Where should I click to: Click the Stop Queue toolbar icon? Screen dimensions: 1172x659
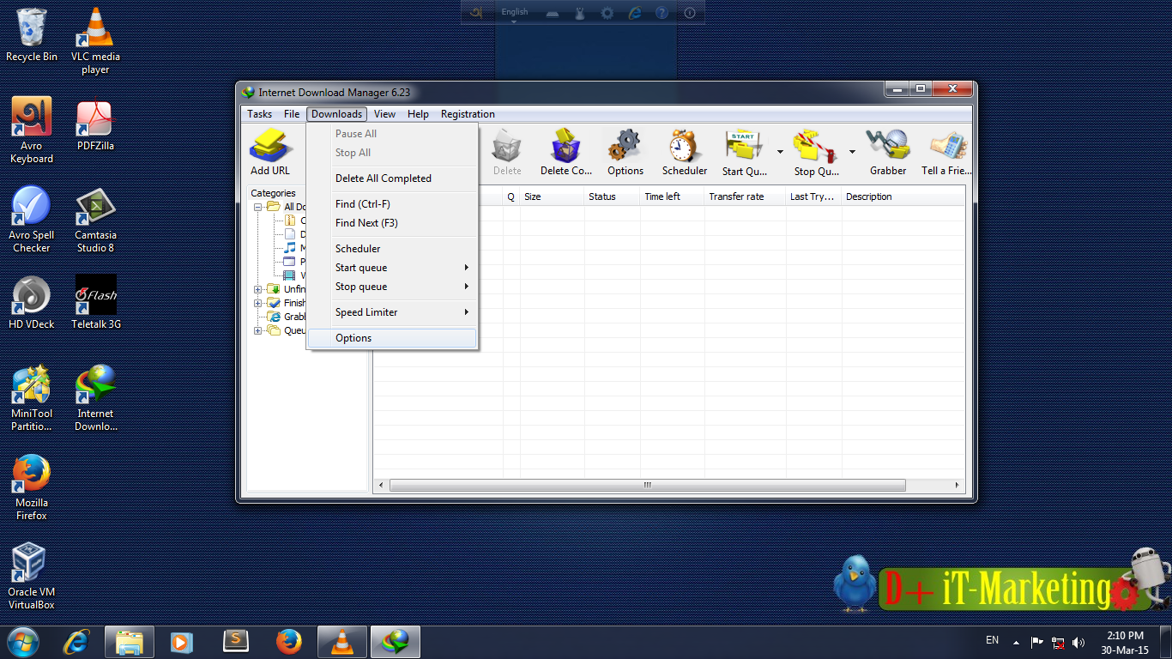[x=815, y=147]
